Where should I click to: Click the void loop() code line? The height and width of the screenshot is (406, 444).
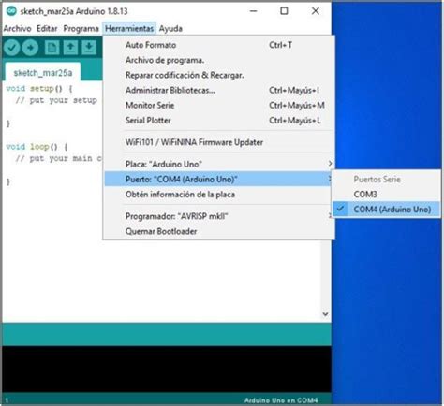tap(37, 147)
